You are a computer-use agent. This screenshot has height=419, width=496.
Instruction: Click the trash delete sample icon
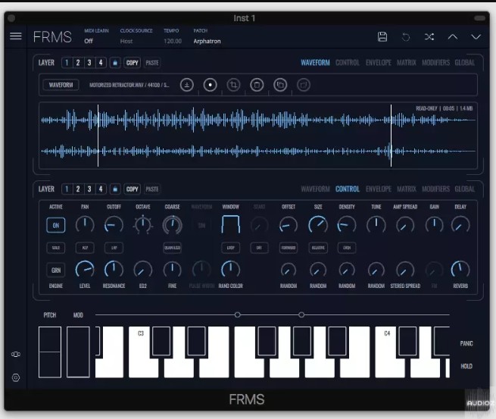257,85
